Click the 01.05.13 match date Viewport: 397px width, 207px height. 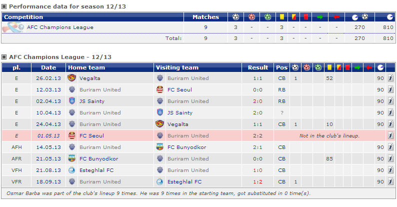pyautogui.click(x=48, y=135)
